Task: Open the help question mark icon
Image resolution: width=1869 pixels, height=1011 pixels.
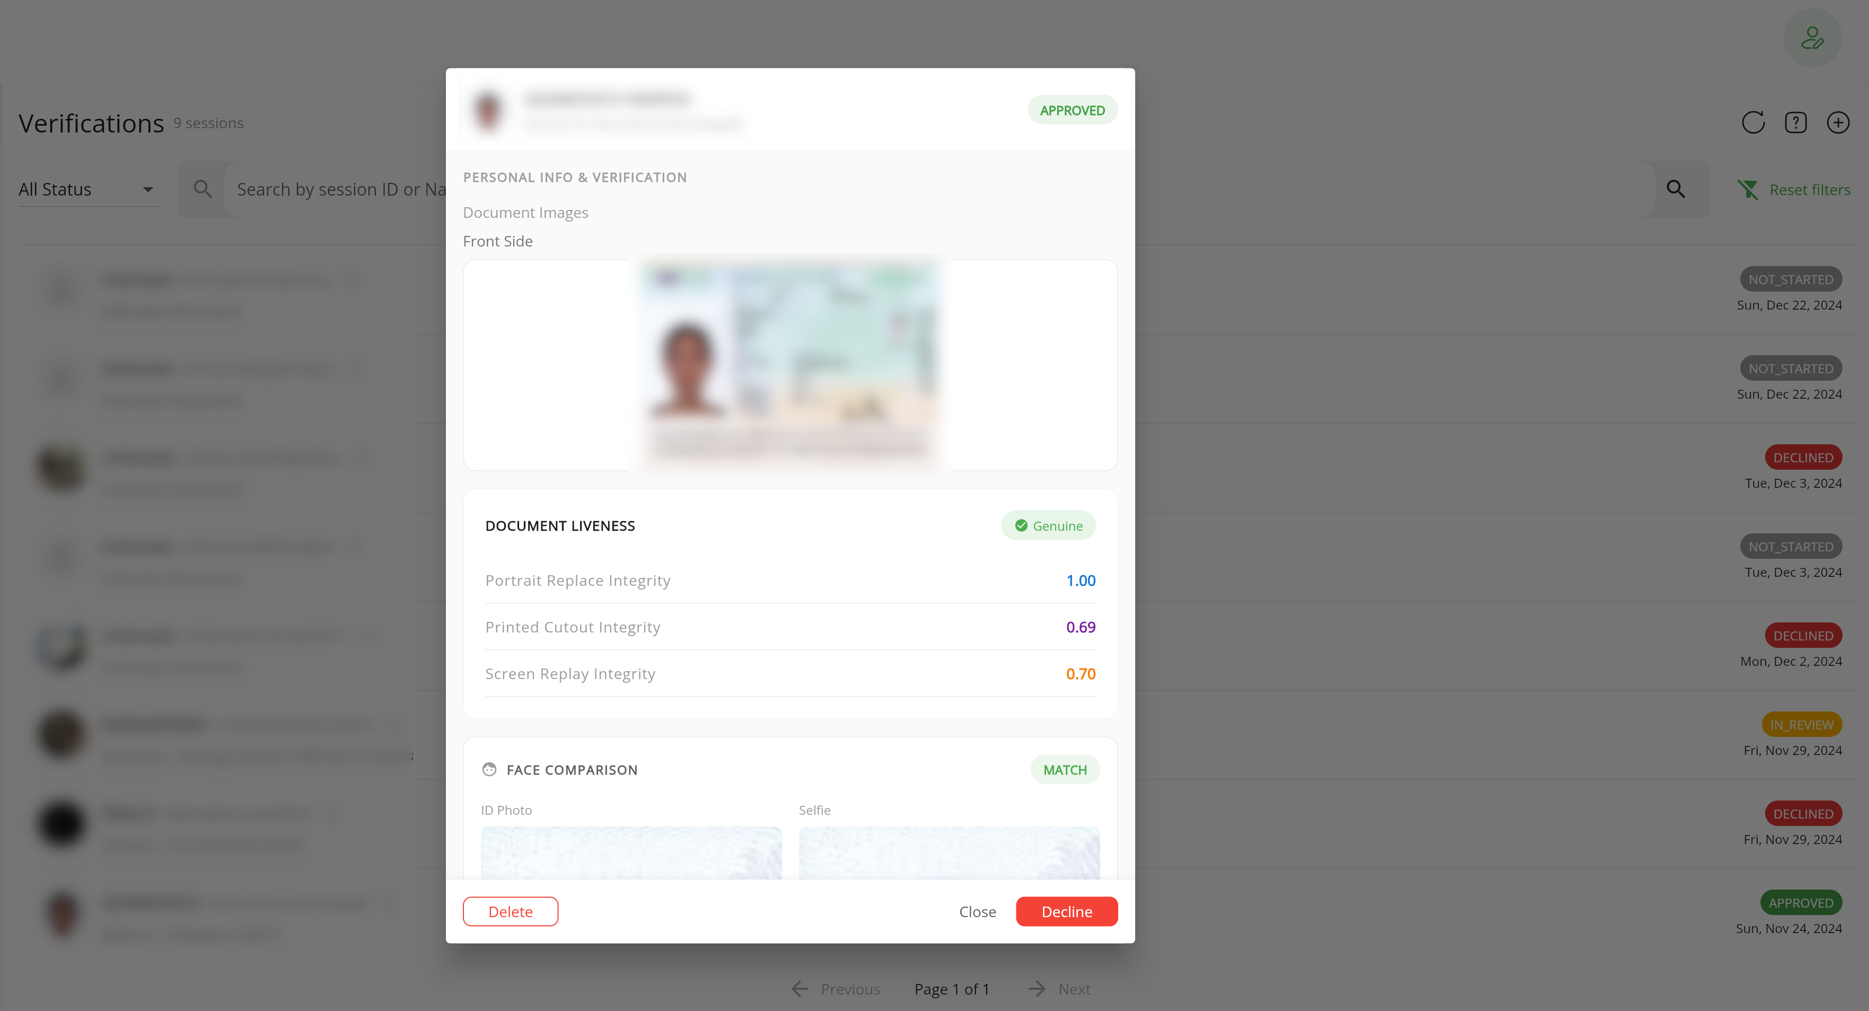Action: 1796,122
